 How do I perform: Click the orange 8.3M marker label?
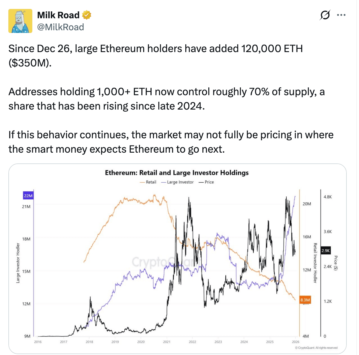pos(305,299)
